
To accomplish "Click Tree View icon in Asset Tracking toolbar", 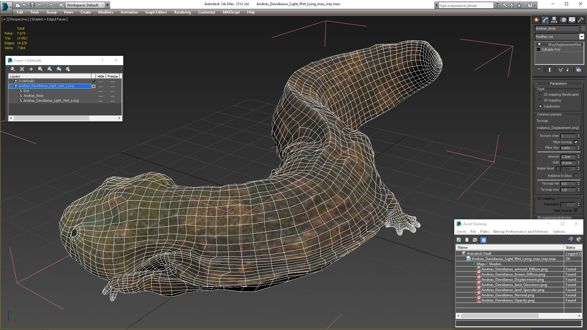I will click(475, 240).
